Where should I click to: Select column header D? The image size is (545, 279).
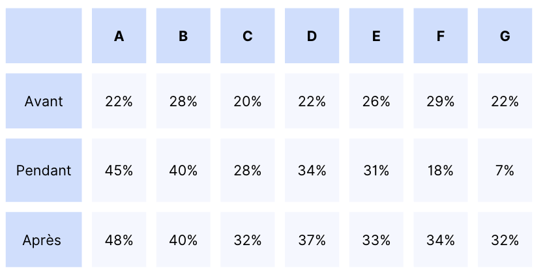pos(312,36)
